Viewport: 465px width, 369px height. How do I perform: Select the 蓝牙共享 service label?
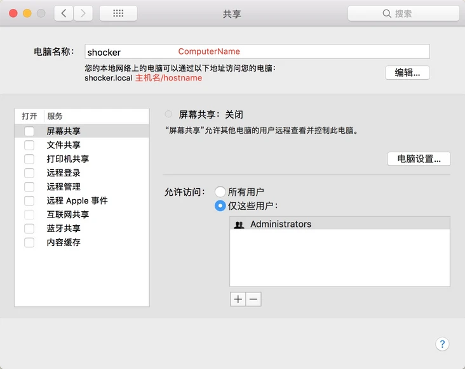click(64, 228)
